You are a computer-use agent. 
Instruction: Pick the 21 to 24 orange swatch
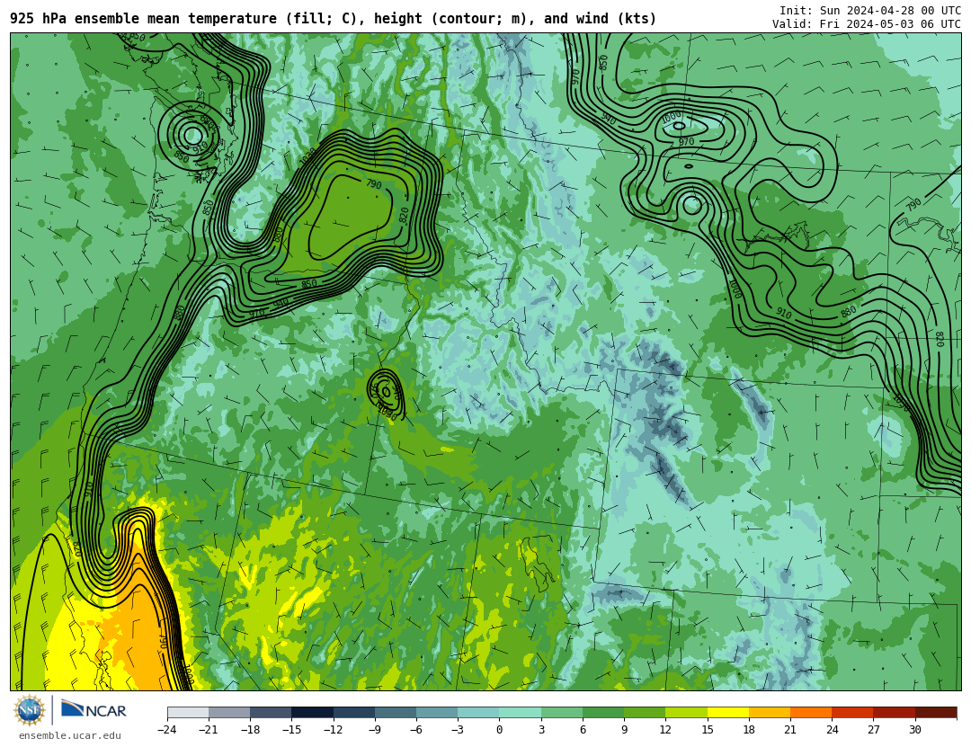[811, 712]
